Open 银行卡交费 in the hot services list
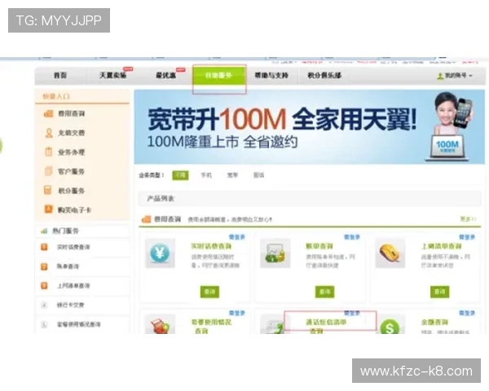The width and height of the screenshot is (489, 391). 70,305
